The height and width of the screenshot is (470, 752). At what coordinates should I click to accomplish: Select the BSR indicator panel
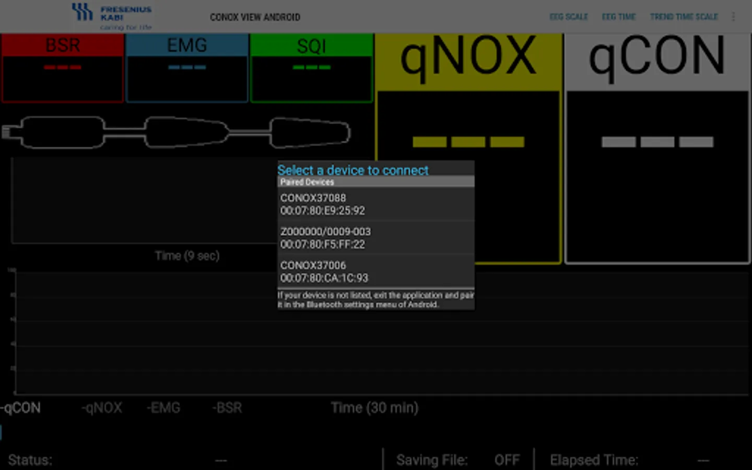click(63, 68)
